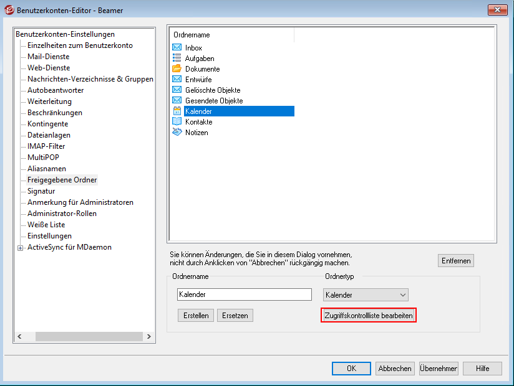Click the Dokumente folder icon
Viewport: 514px width, 386px height.
(177, 69)
